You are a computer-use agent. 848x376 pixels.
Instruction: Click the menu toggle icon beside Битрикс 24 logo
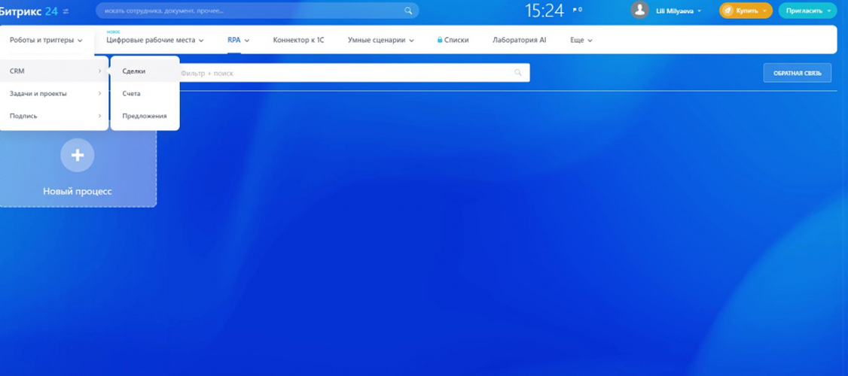[x=66, y=11]
